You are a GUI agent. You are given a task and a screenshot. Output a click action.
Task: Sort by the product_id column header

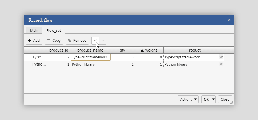(59, 50)
